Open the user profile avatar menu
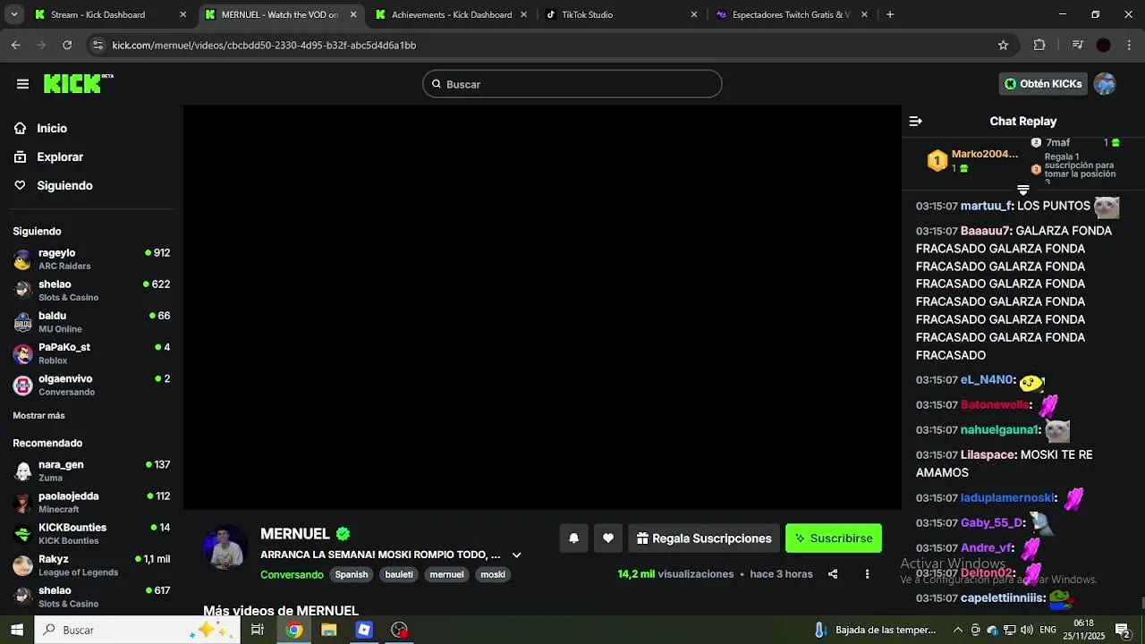 [x=1105, y=84]
